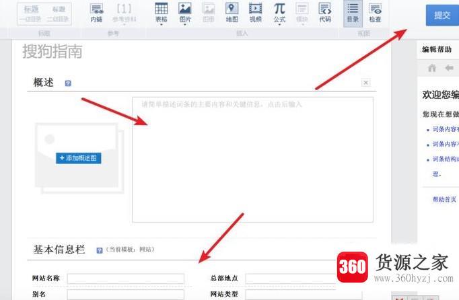Focus the 概述 summary text area

point(252,160)
